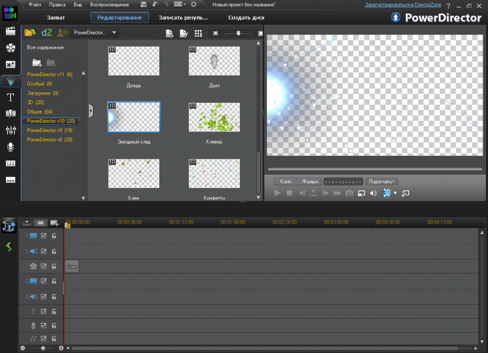
Task: Open the Title Room (T icon)
Action: pos(10,97)
